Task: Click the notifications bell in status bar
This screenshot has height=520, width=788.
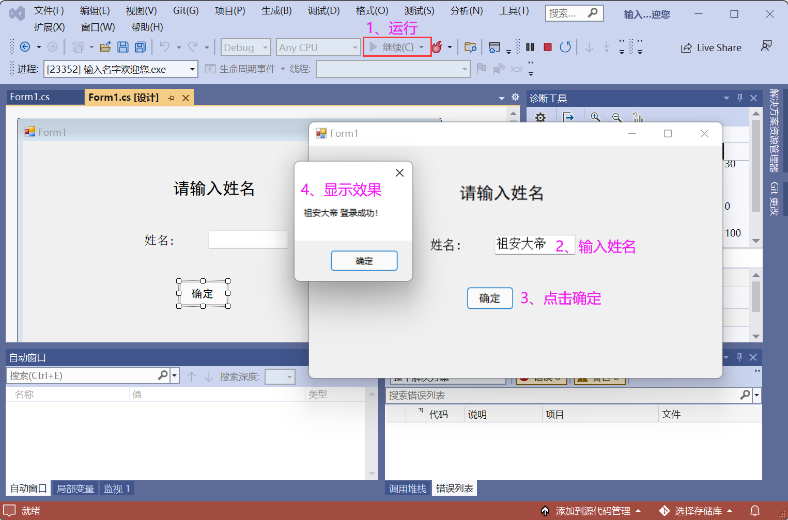Action: tap(755, 511)
